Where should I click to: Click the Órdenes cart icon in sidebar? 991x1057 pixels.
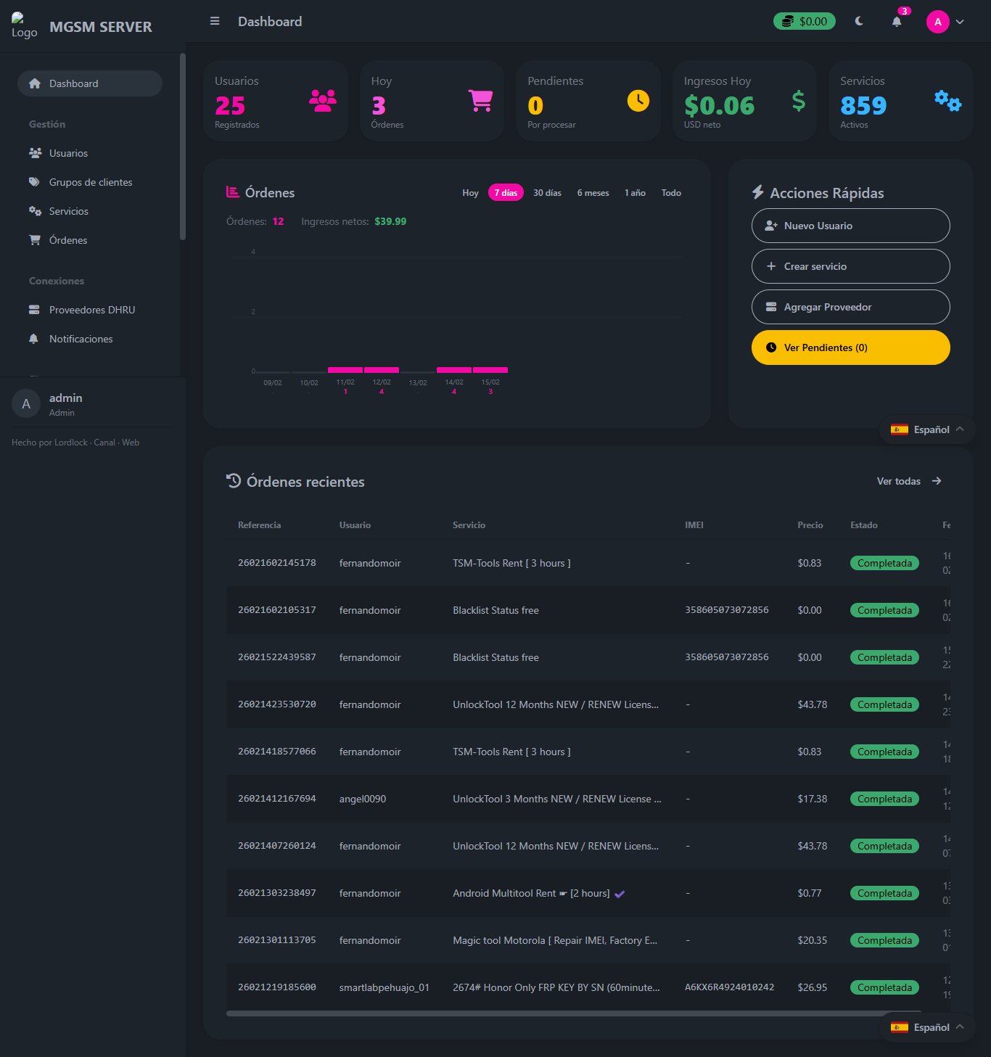point(35,240)
